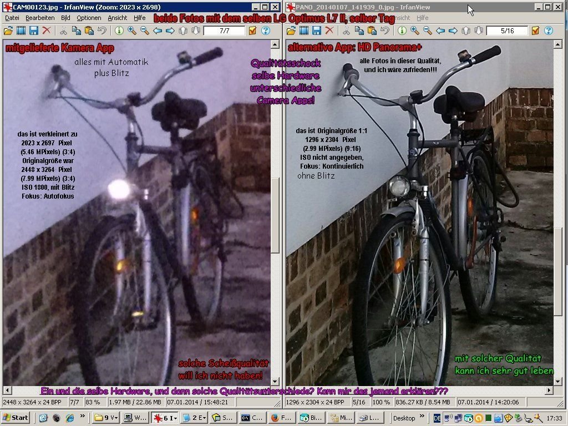Go to next image arrow in CAM00123 window
Screen dimensions: 568x426
coord(170,31)
